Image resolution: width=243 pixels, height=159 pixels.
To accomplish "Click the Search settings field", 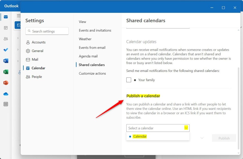I will pos(47,31).
